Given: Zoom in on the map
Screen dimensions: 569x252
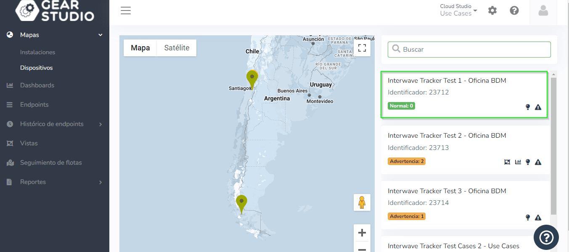Looking at the screenshot, I should pos(362,233).
